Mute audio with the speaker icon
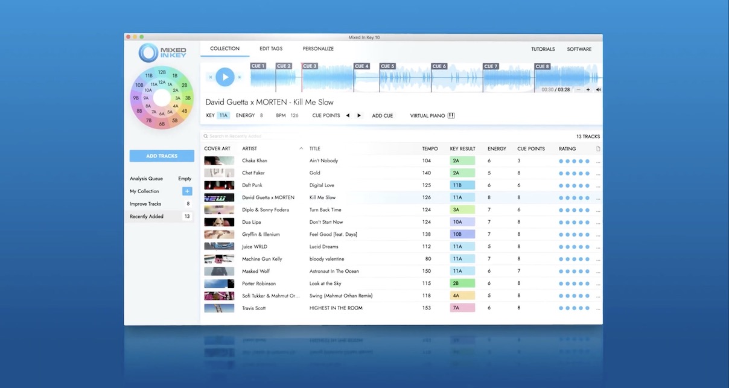 click(x=598, y=90)
